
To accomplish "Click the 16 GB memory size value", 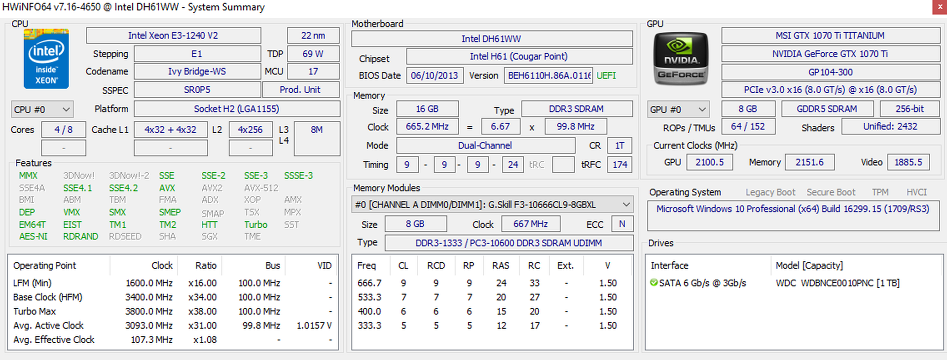I will 428,109.
